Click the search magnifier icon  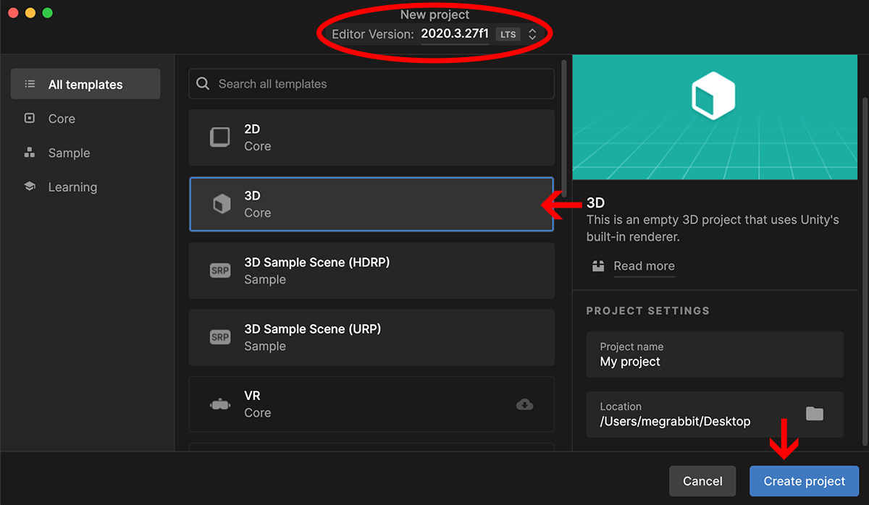[203, 84]
